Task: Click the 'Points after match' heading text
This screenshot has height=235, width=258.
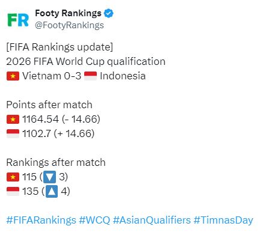Action: [x=49, y=105]
